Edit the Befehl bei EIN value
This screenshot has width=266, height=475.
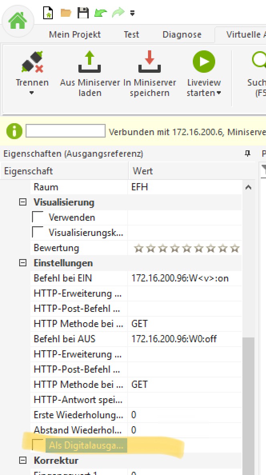pyautogui.click(x=185, y=278)
